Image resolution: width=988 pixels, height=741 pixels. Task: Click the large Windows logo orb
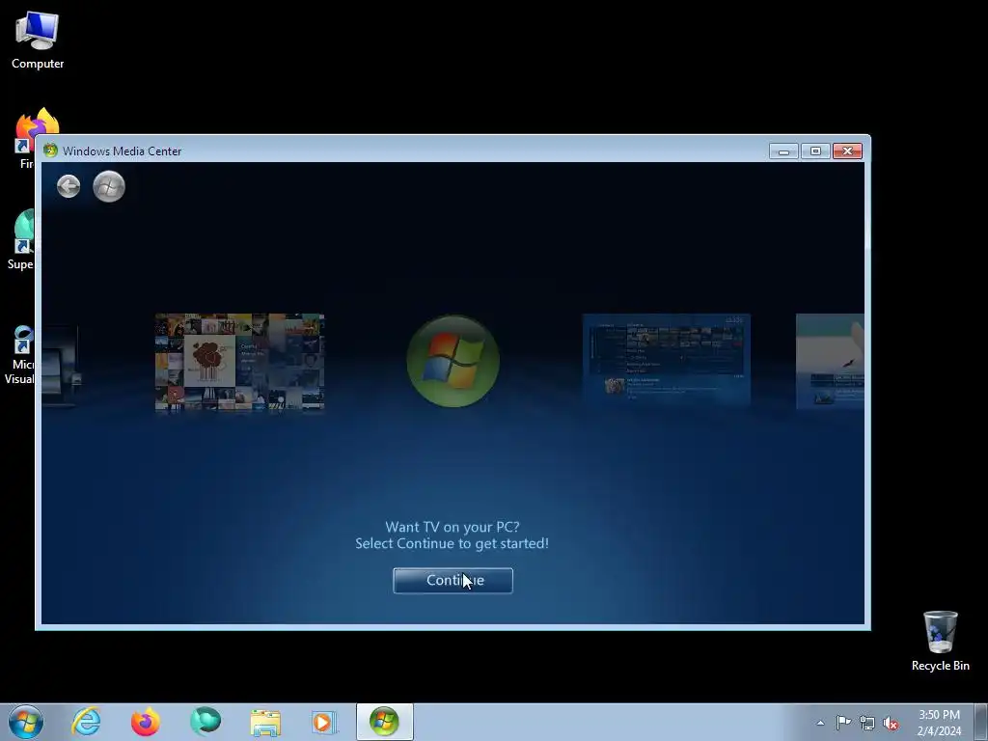coord(453,361)
